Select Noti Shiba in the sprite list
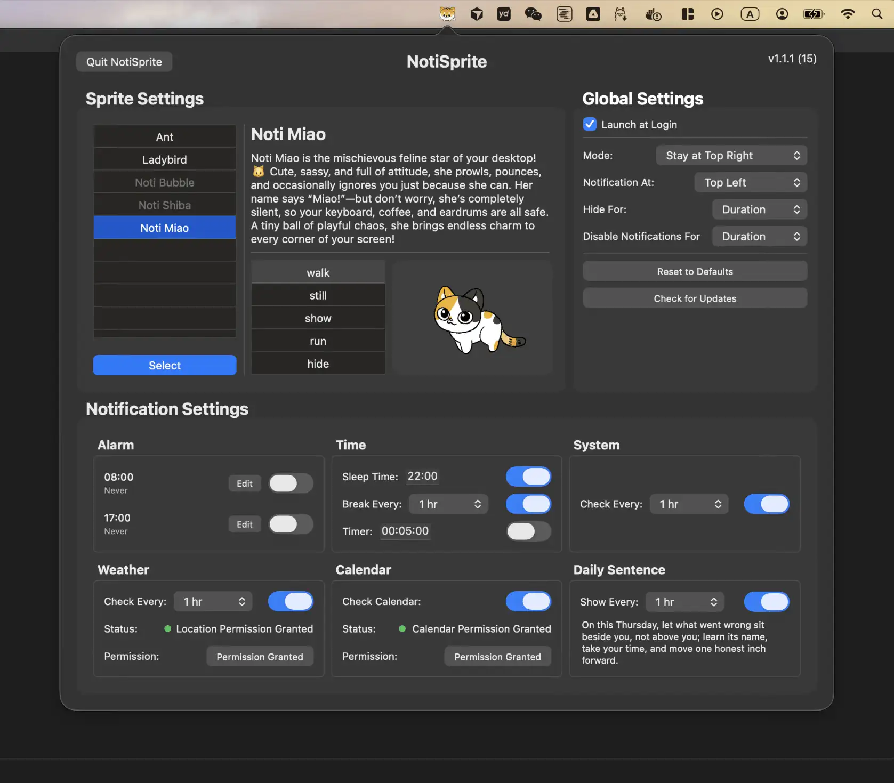 tap(164, 205)
